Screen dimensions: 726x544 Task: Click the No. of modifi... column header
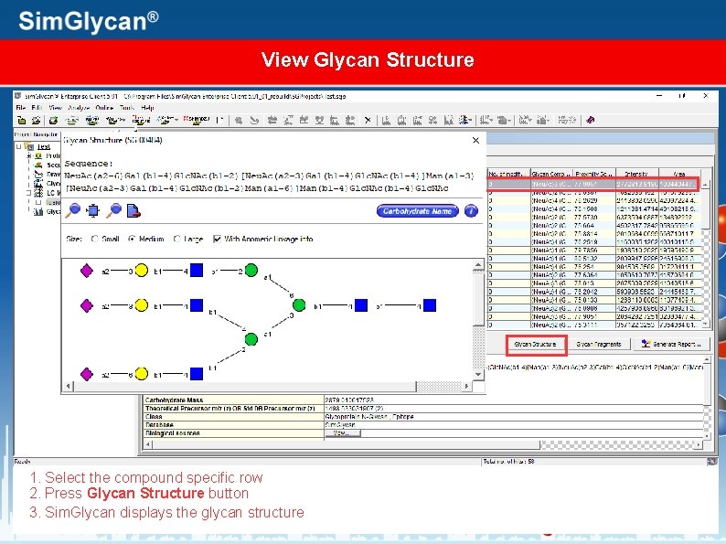508,174
